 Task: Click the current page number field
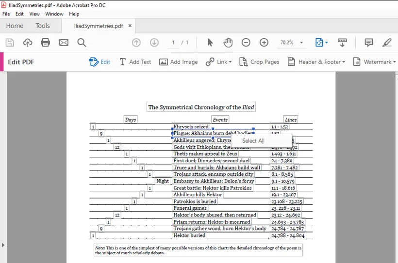[x=173, y=42]
